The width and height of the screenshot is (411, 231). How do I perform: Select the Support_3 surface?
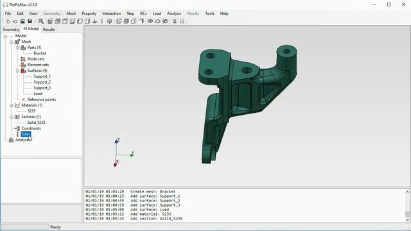42,88
